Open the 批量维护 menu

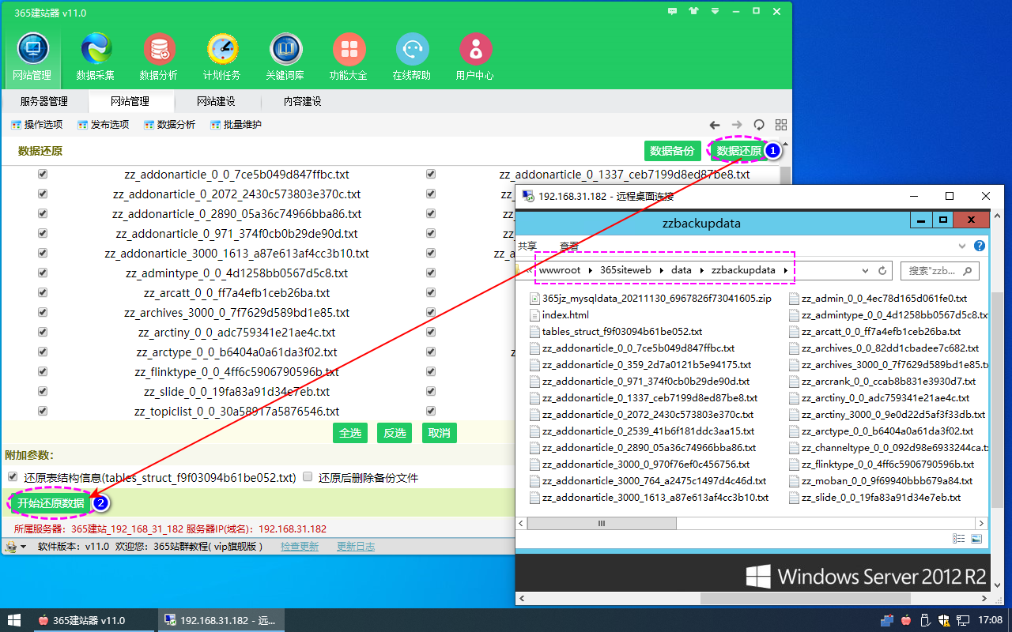(x=236, y=125)
